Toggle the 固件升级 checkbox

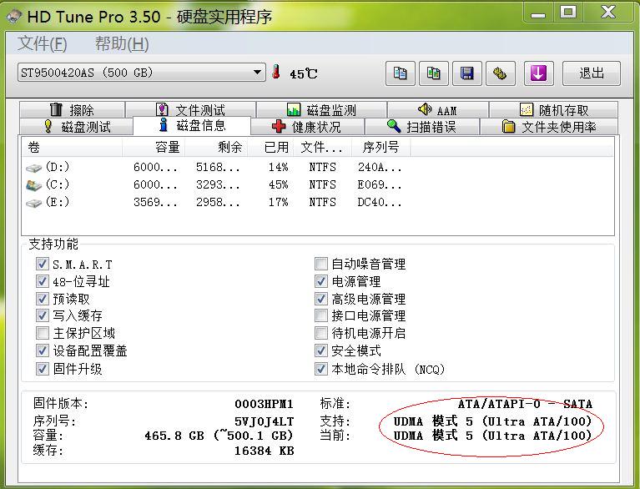pyautogui.click(x=42, y=369)
